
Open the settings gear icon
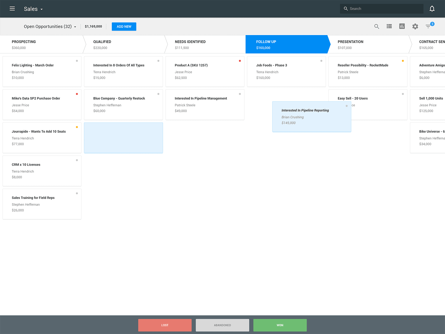pos(415,26)
